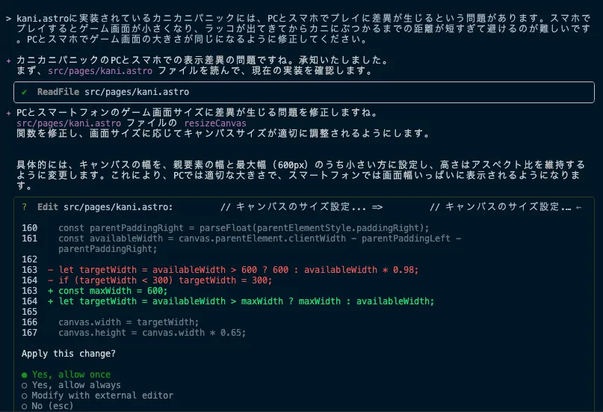Click the star bullet before カニカニパニック reply

tap(8, 61)
